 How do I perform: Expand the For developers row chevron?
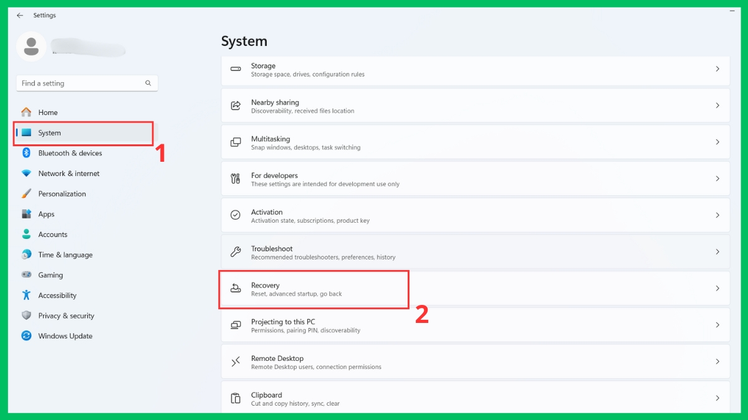pos(717,179)
